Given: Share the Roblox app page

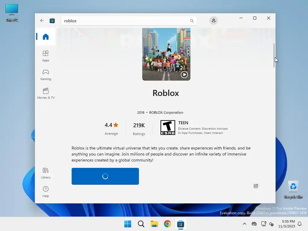Looking at the screenshot, I should click(x=256, y=186).
